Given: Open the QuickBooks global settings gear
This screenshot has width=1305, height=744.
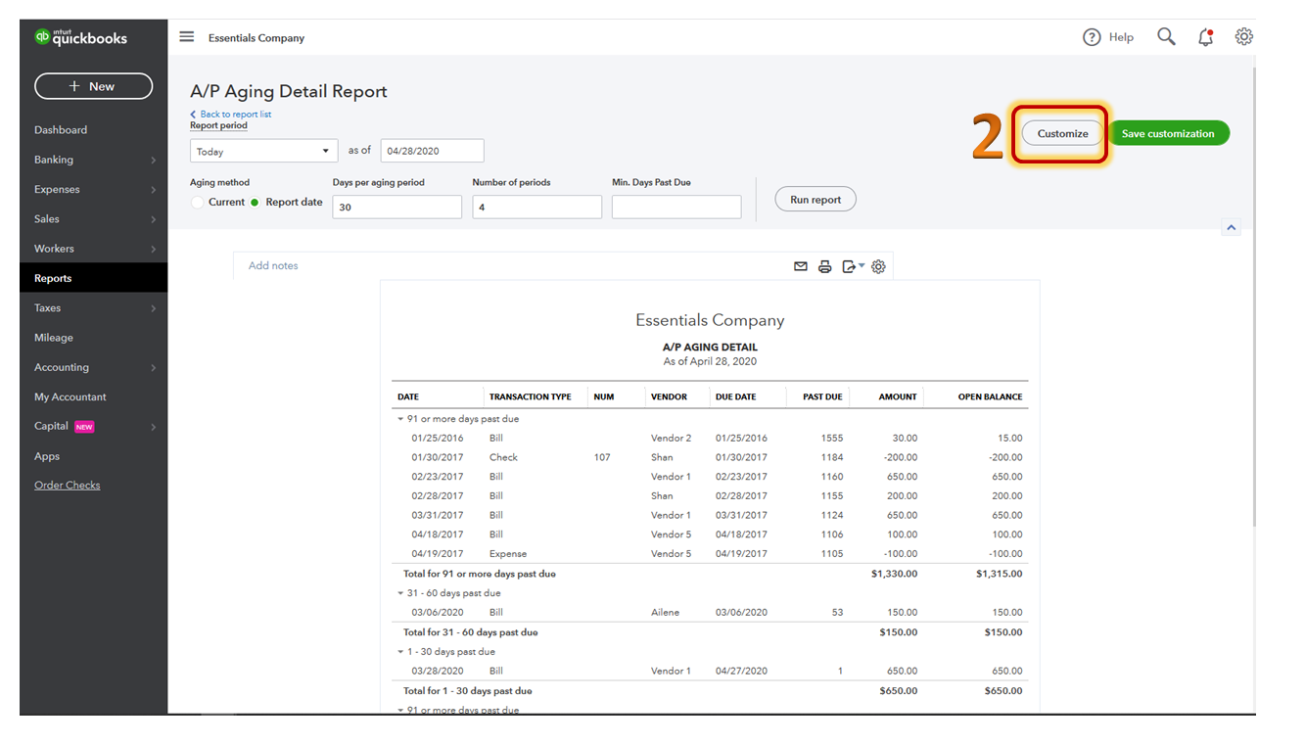Looking at the screenshot, I should point(1243,36).
